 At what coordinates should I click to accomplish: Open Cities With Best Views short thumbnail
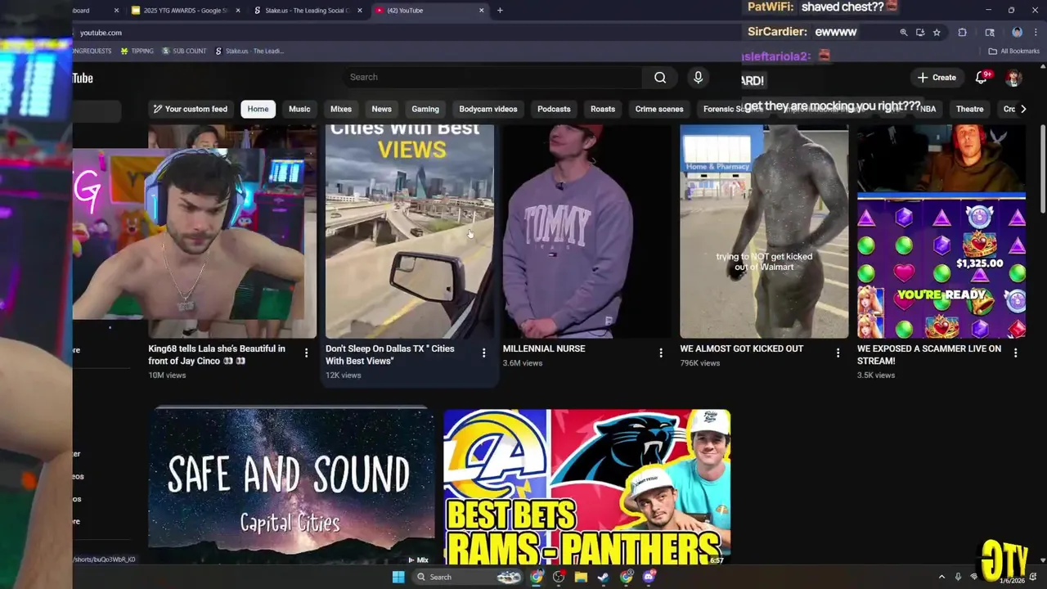pyautogui.click(x=410, y=232)
